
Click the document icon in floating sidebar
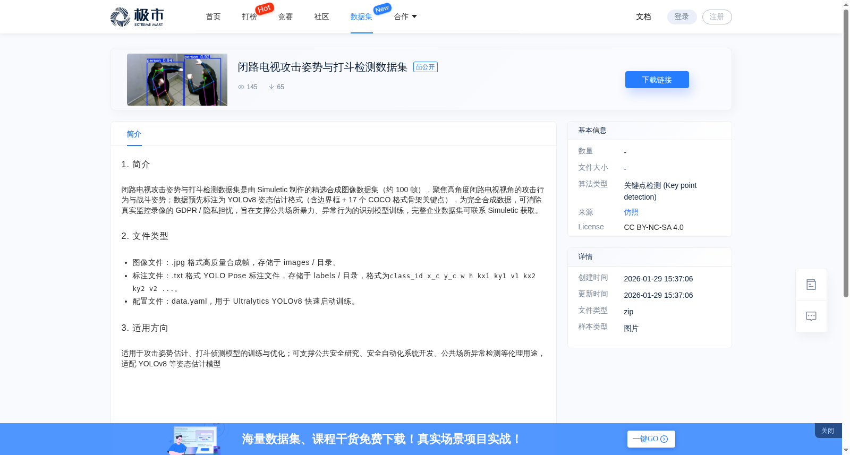pos(811,285)
